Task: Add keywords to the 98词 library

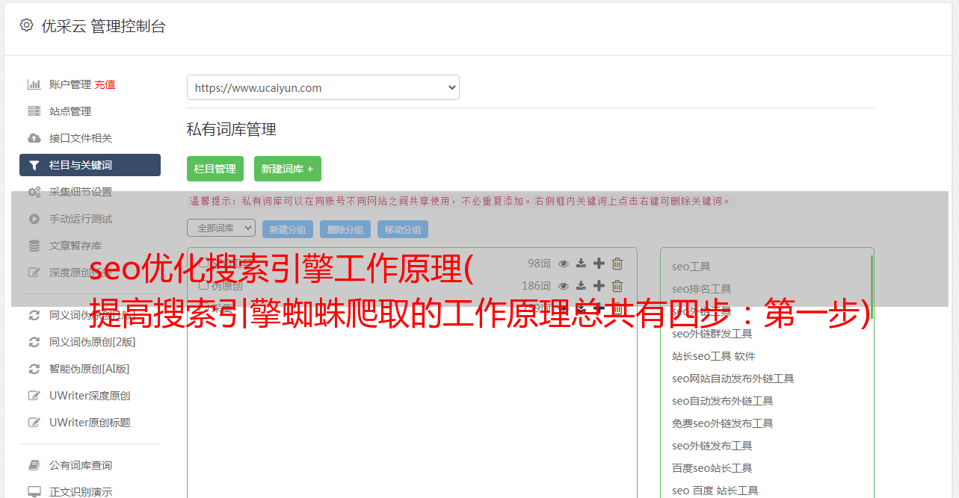Action: (599, 264)
